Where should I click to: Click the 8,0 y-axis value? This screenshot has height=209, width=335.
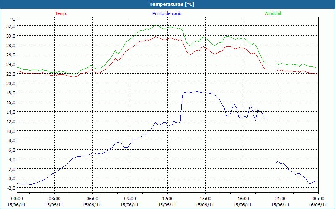(12, 140)
